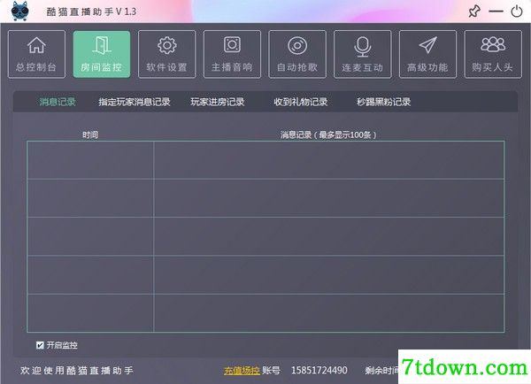Screen dimensions: 531x384
Task: Open 连麦互动 microphone panel
Action: (x=362, y=54)
